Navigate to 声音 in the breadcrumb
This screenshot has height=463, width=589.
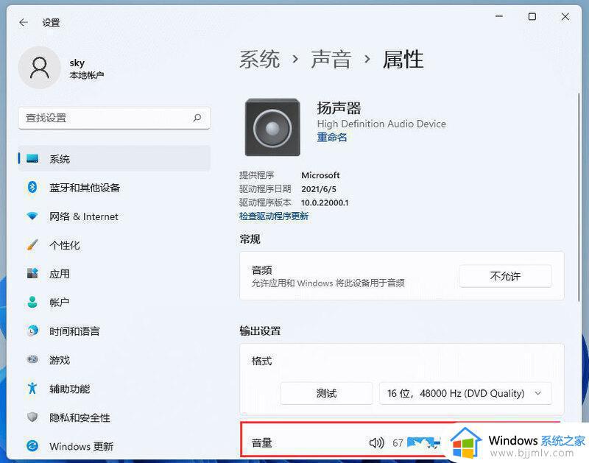(331, 60)
